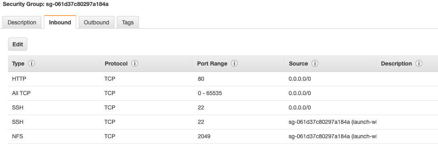Click the NFS rule type

pos(18,137)
